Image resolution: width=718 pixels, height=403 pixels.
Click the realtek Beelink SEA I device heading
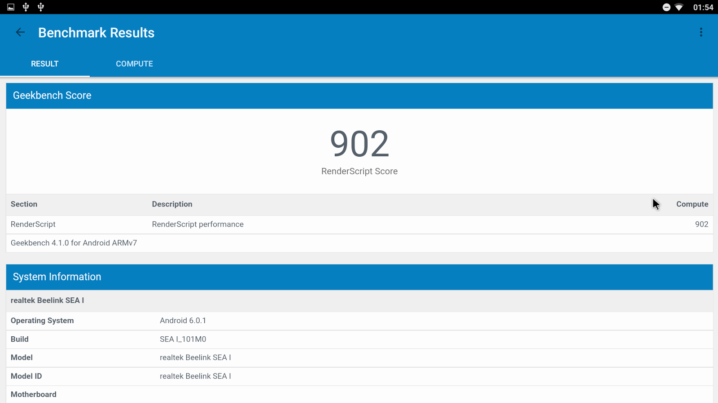click(x=47, y=300)
